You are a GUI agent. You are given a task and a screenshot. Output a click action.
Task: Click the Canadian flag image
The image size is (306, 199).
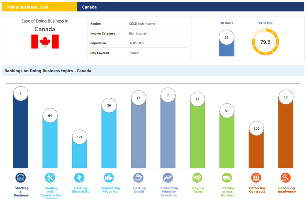coord(45,42)
